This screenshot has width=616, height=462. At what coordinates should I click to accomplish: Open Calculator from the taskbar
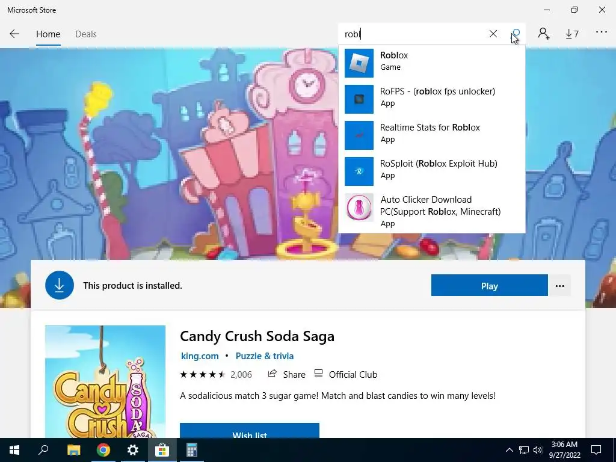(192, 450)
